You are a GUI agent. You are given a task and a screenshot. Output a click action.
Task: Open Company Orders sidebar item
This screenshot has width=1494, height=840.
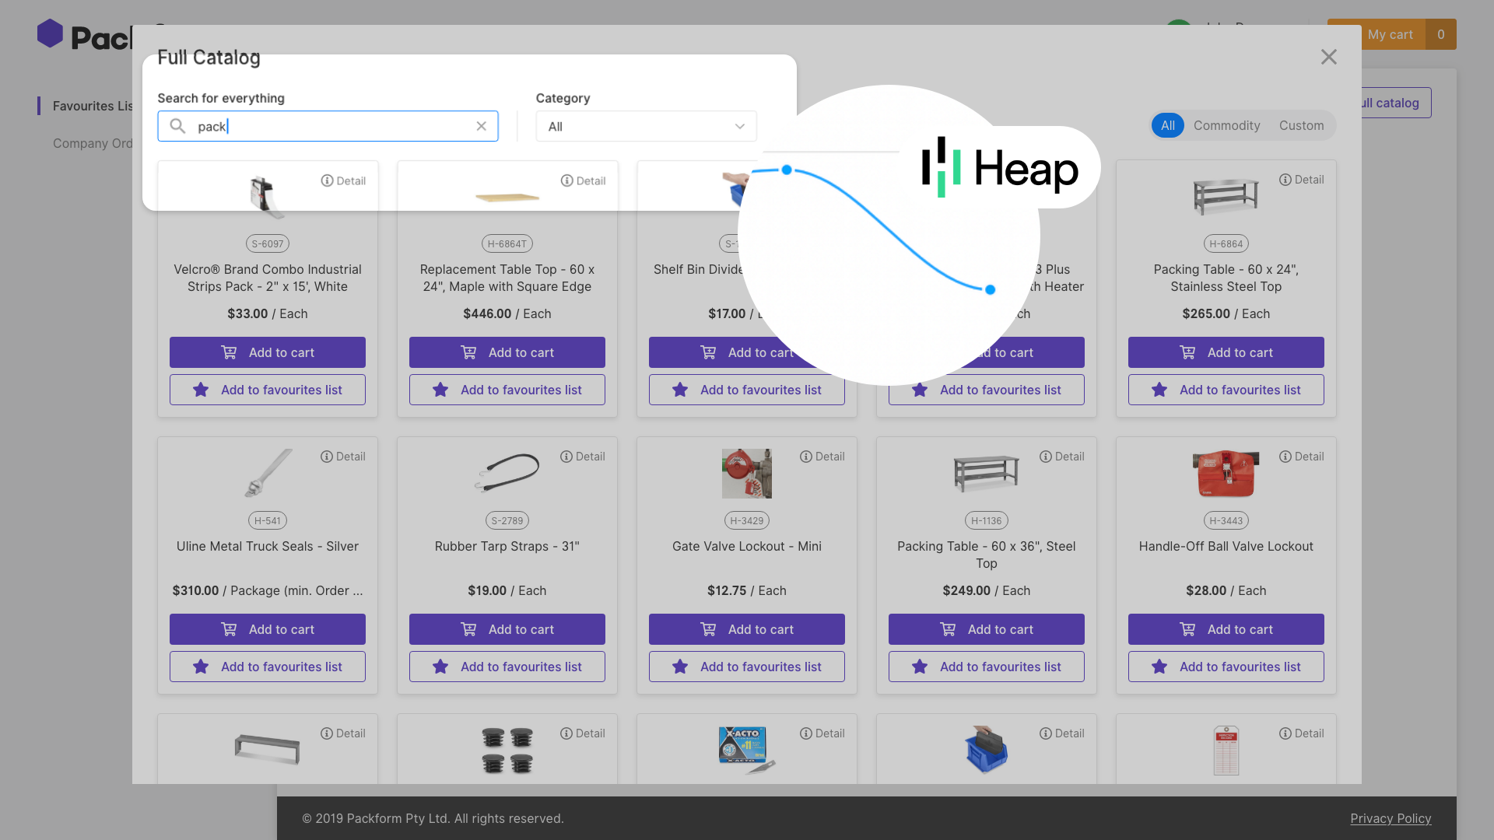pyautogui.click(x=93, y=143)
